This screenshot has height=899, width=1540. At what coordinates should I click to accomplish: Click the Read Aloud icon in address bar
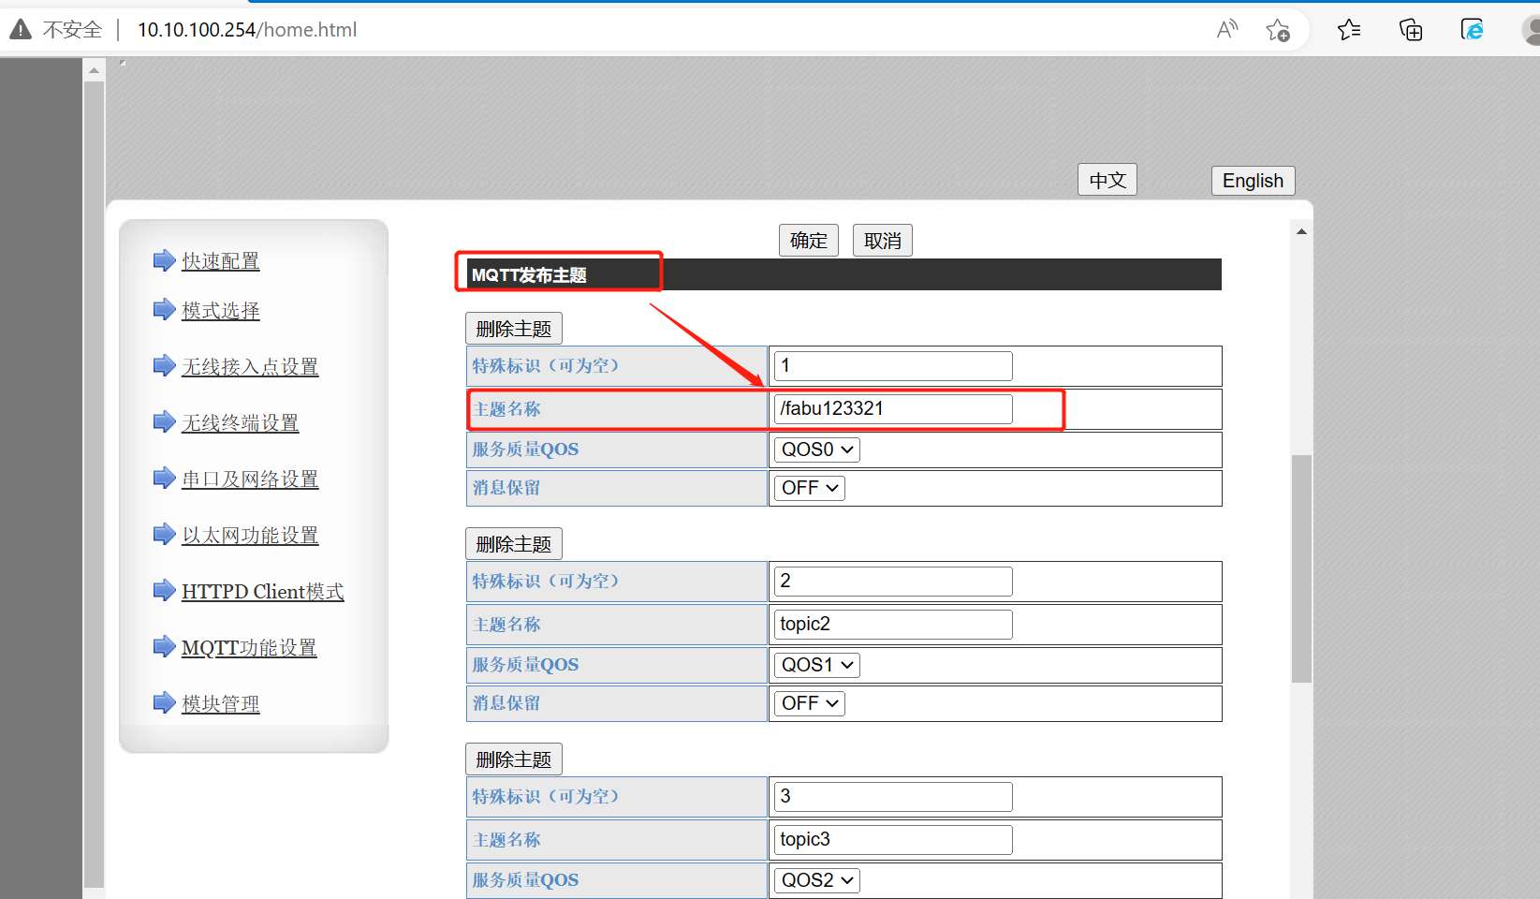(x=1226, y=30)
